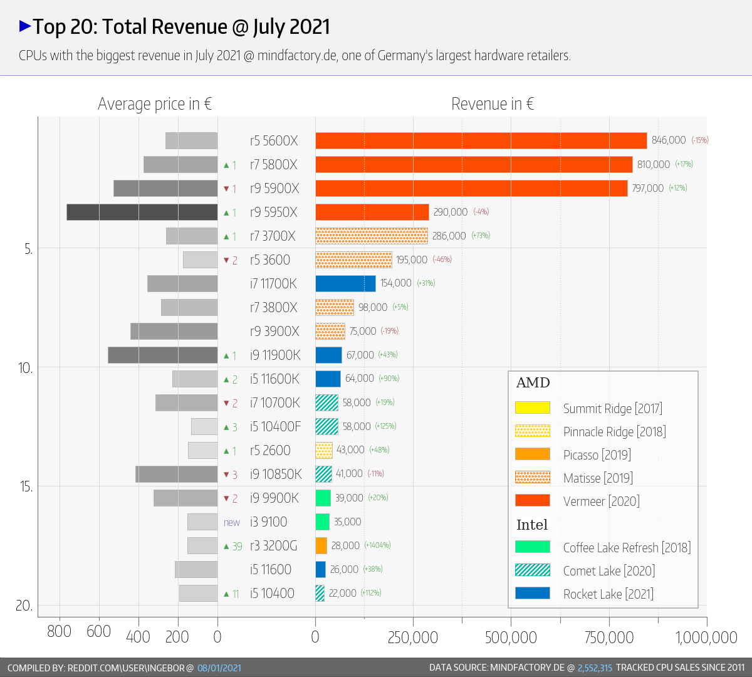Click the r5 5600X revenue bar
The height and width of the screenshot is (677, 752).
[x=481, y=140]
